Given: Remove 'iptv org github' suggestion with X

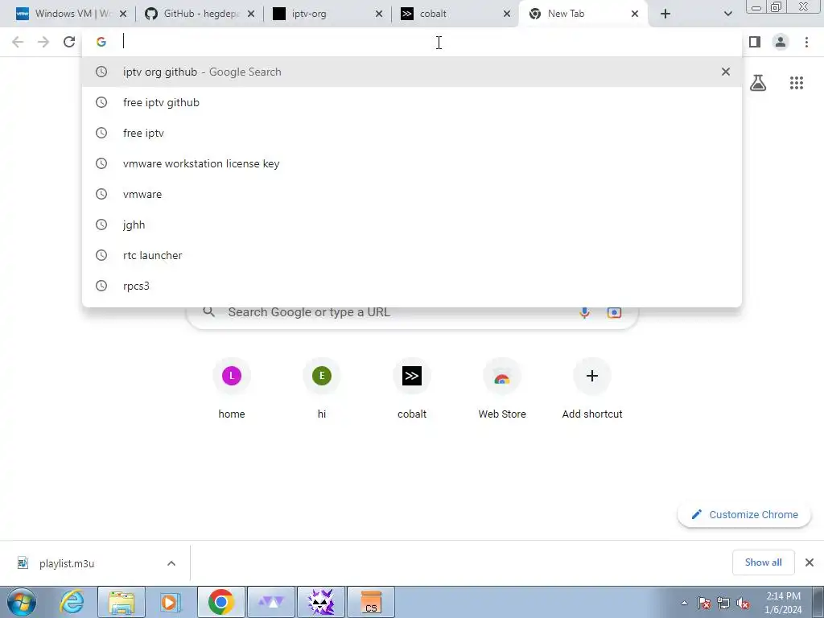Looking at the screenshot, I should coord(726,72).
